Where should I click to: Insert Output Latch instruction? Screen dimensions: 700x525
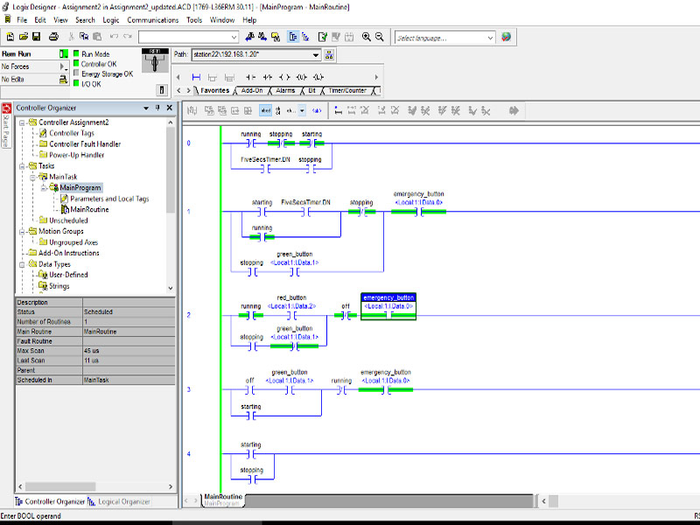[318, 77]
